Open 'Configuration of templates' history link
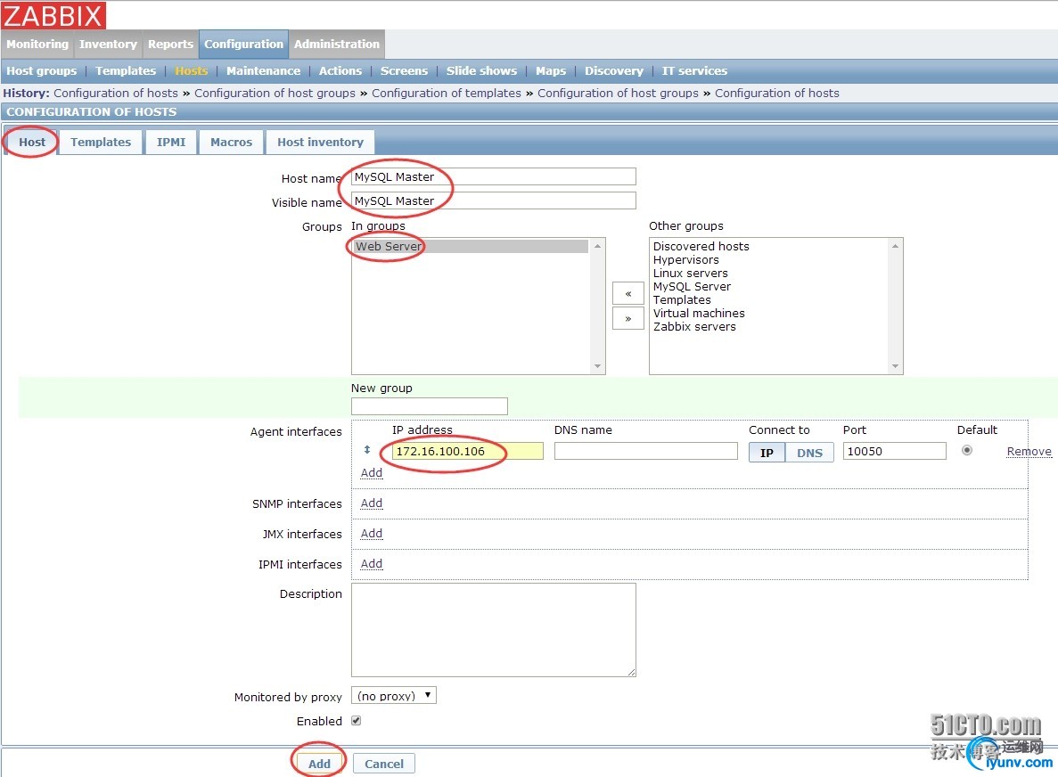Screen dimensions: 1058x777 [446, 93]
